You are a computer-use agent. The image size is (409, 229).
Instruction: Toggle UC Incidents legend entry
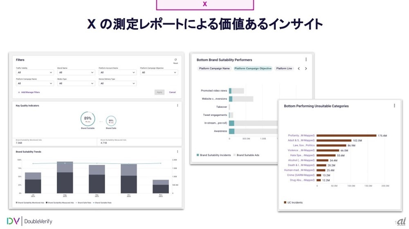click(x=293, y=202)
